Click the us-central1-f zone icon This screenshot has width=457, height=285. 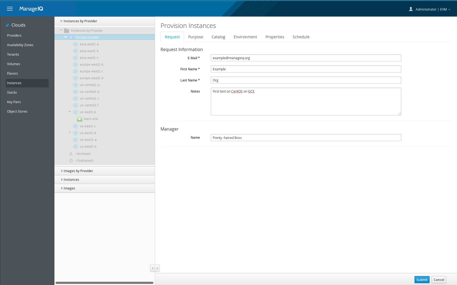tap(75, 105)
